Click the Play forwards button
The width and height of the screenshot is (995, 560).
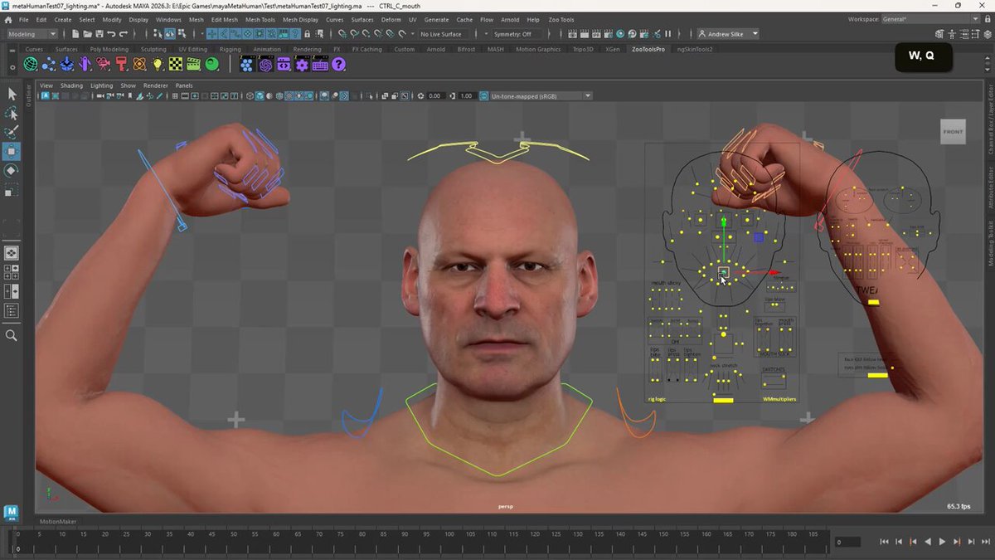coord(942,542)
